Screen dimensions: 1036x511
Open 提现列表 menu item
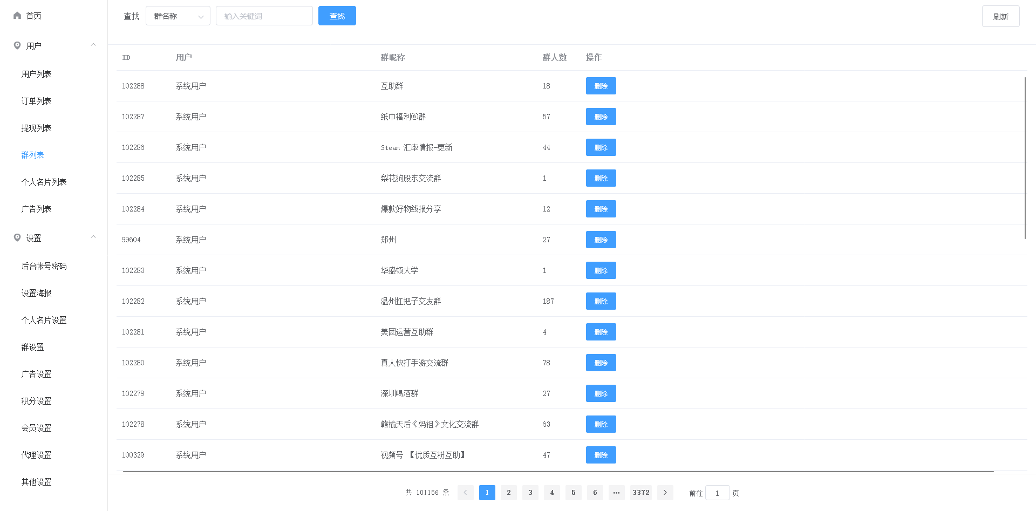pos(37,128)
